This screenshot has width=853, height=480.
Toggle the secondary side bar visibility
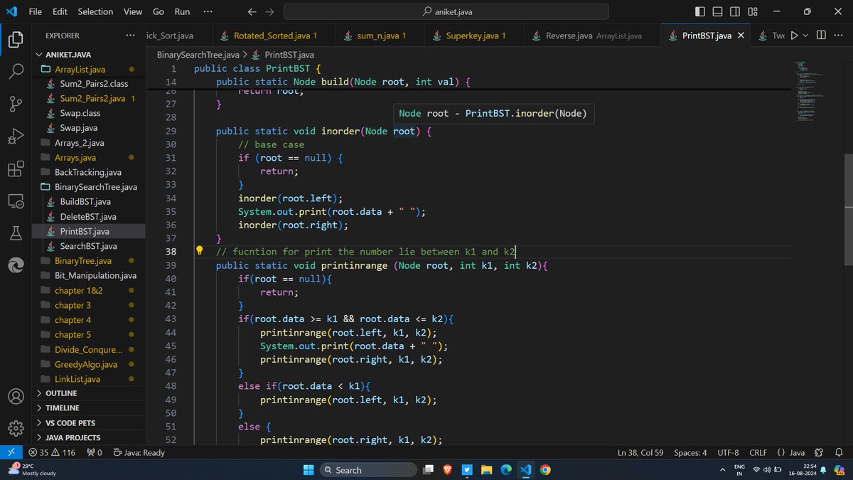pyautogui.click(x=736, y=11)
